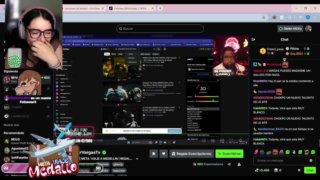The width and height of the screenshot is (320, 180).
Task: Select the charlando tag
Action: pyautogui.click(x=101, y=170)
